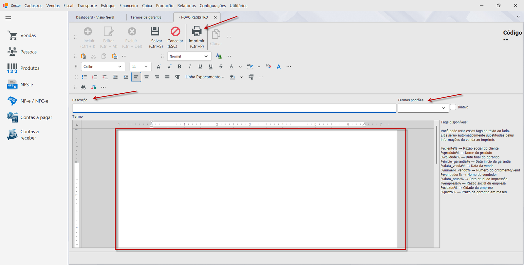
Task: Click the Salvar floppy disk icon
Action: pyautogui.click(x=155, y=31)
